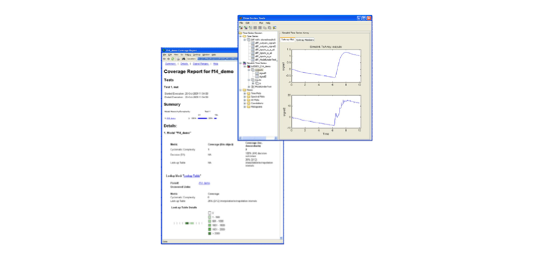The height and width of the screenshot is (259, 540).
Task: Open the Signal Ranges link
Action: click(x=200, y=63)
